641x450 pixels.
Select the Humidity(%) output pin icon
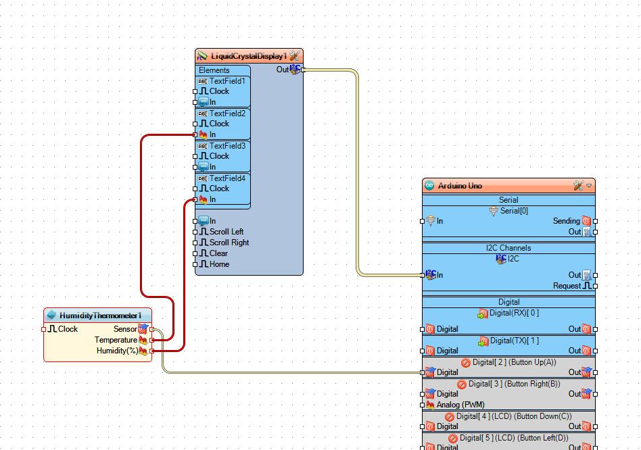pyautogui.click(x=143, y=351)
